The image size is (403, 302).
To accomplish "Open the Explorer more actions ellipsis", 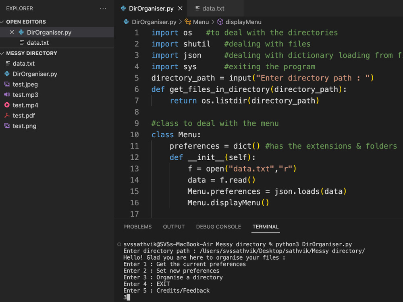I will click(103, 8).
